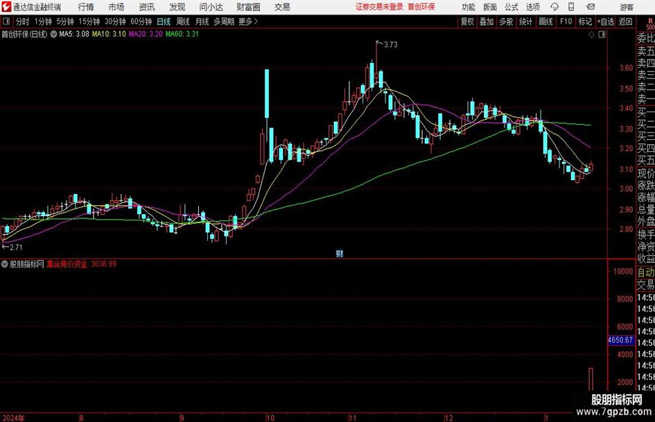Click the MA60: 3.31 label

[182, 34]
